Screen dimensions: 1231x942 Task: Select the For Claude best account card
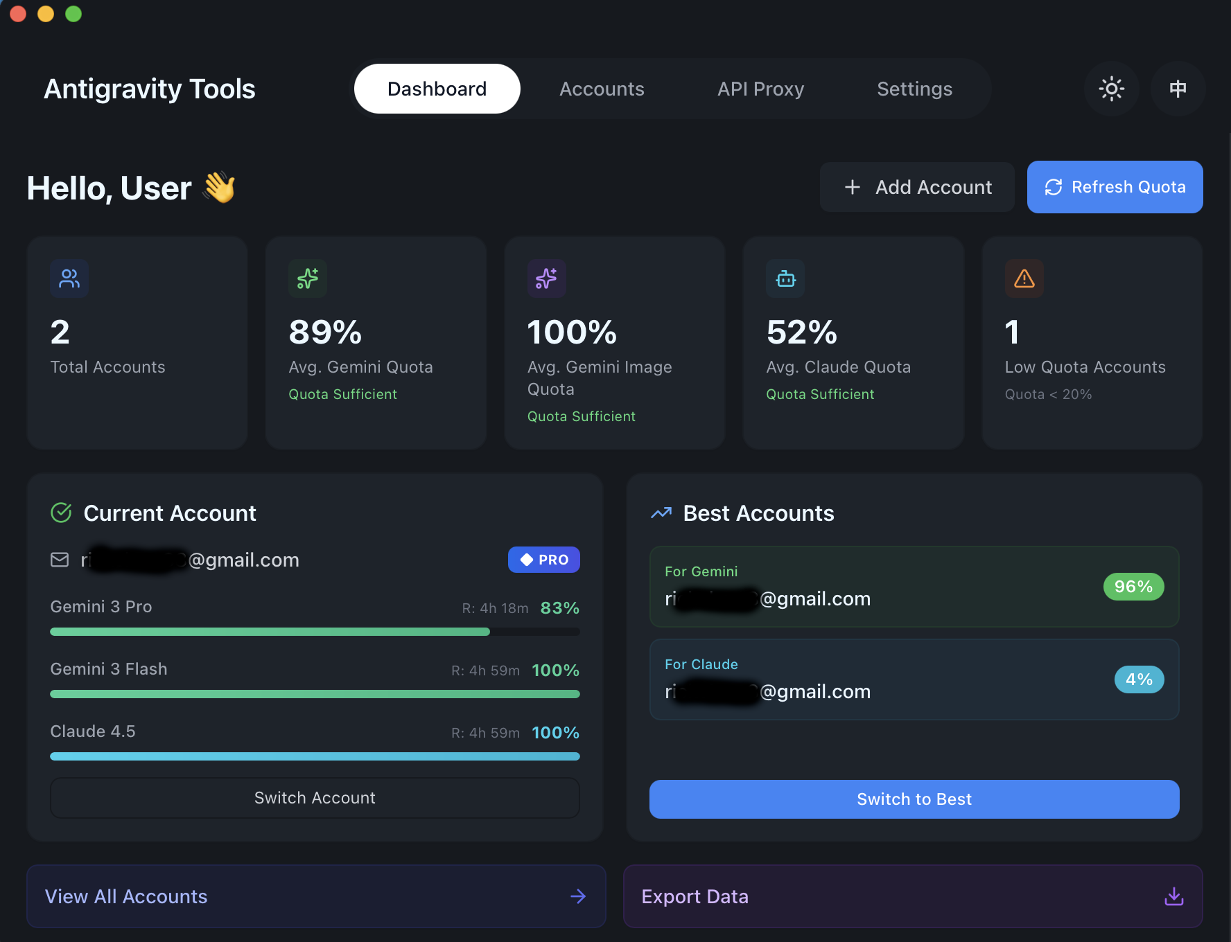[x=914, y=679]
